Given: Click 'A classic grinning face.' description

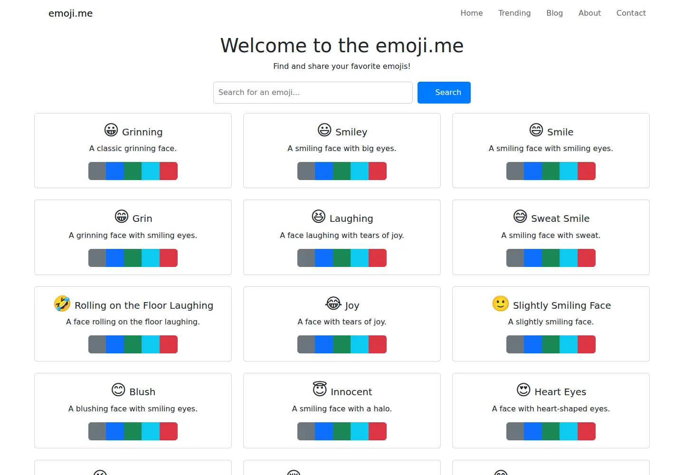Looking at the screenshot, I should click(133, 148).
